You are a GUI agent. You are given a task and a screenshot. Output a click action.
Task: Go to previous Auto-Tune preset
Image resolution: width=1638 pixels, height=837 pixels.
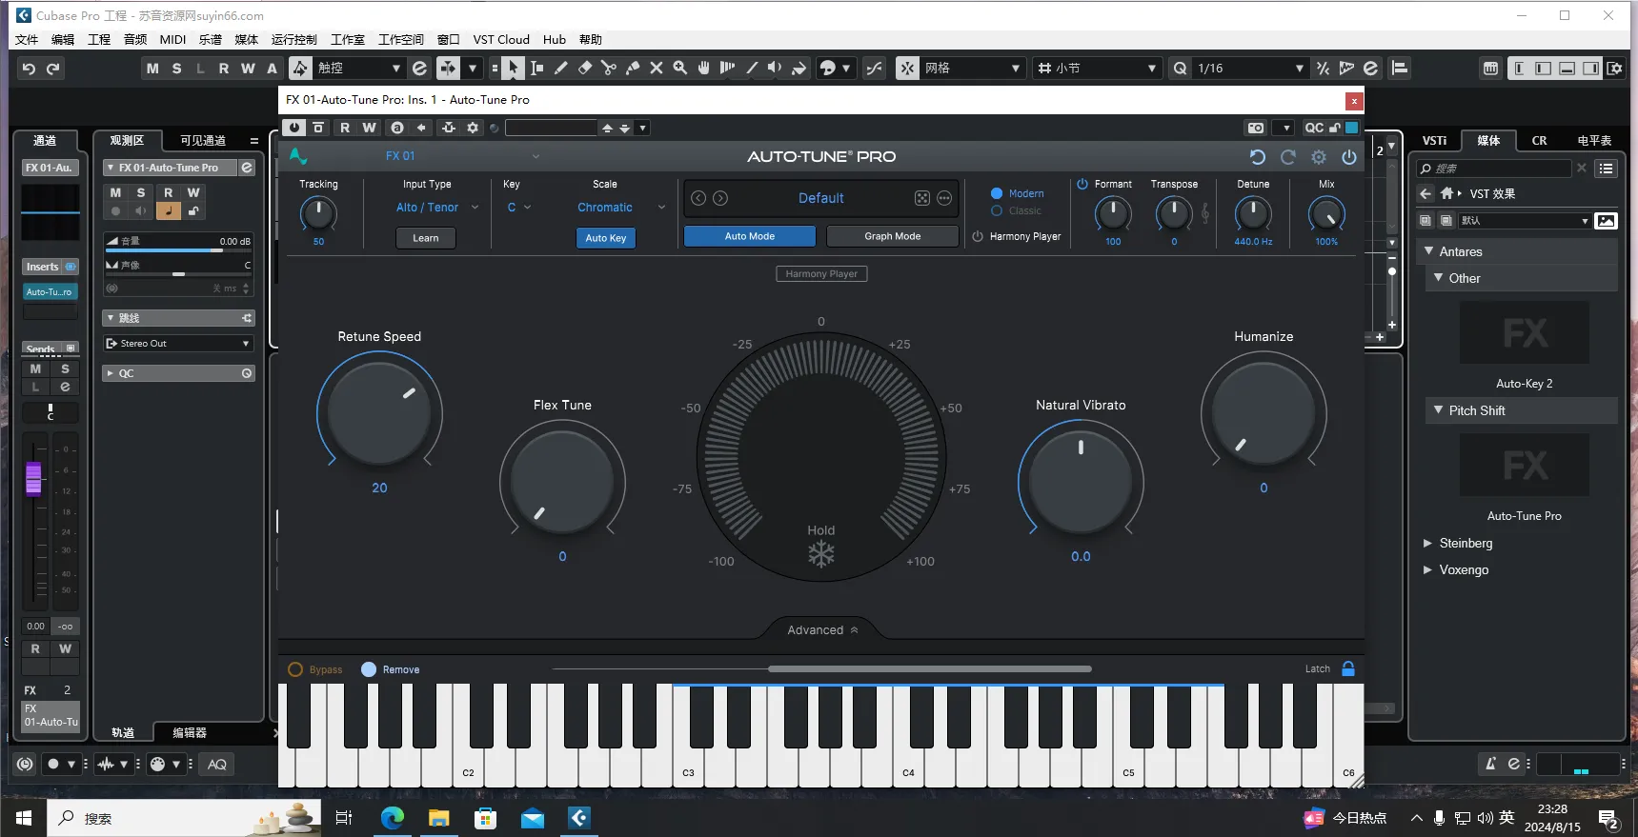(x=698, y=198)
